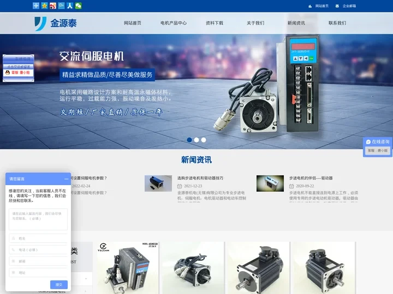Click the QQ penguin customer service icon
Screen dimensions: 393x294
pyautogui.click(x=8, y=72)
